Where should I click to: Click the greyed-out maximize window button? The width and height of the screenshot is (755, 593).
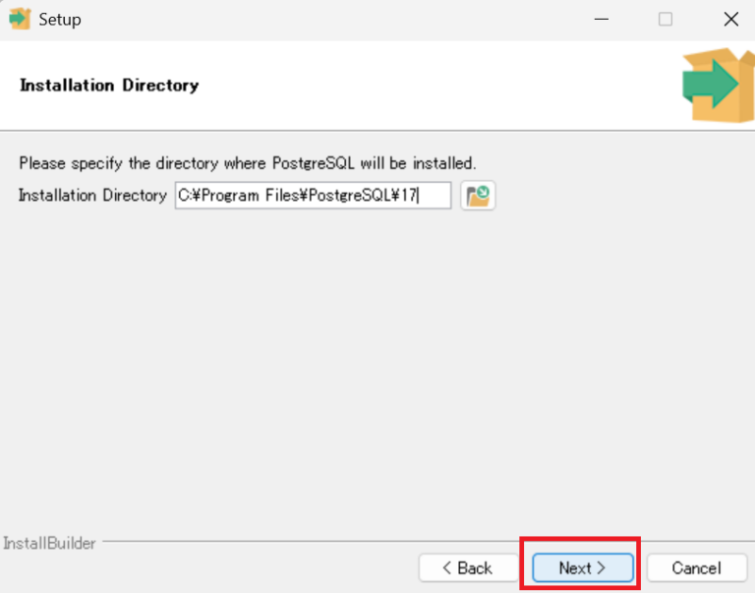click(666, 19)
